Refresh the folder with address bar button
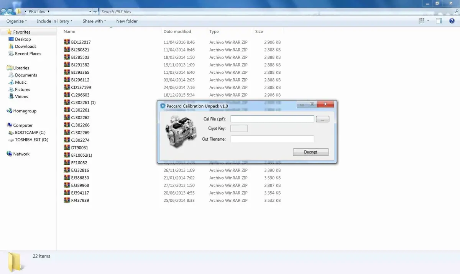This screenshot has width=460, height=274. tap(95, 11)
